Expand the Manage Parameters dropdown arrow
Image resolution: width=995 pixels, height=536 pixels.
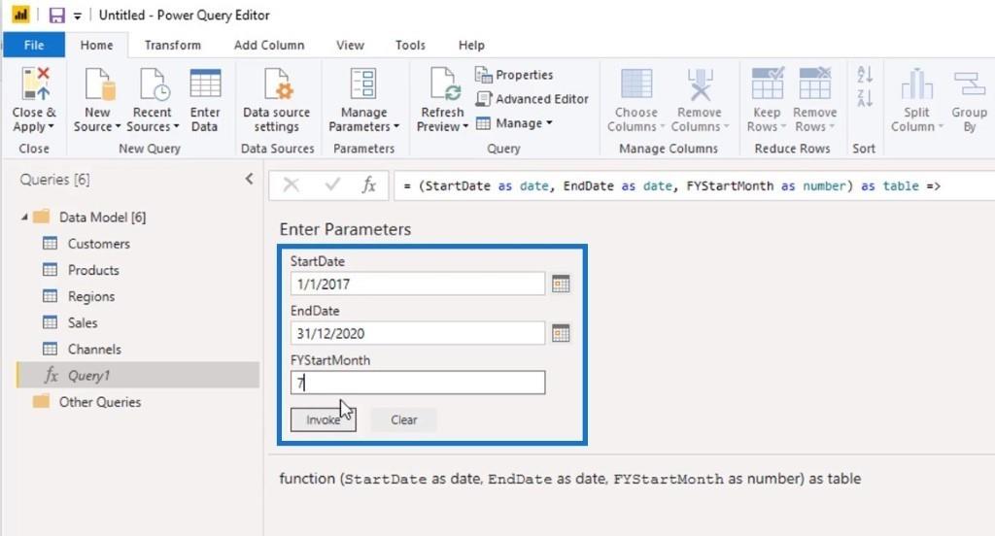click(x=396, y=127)
